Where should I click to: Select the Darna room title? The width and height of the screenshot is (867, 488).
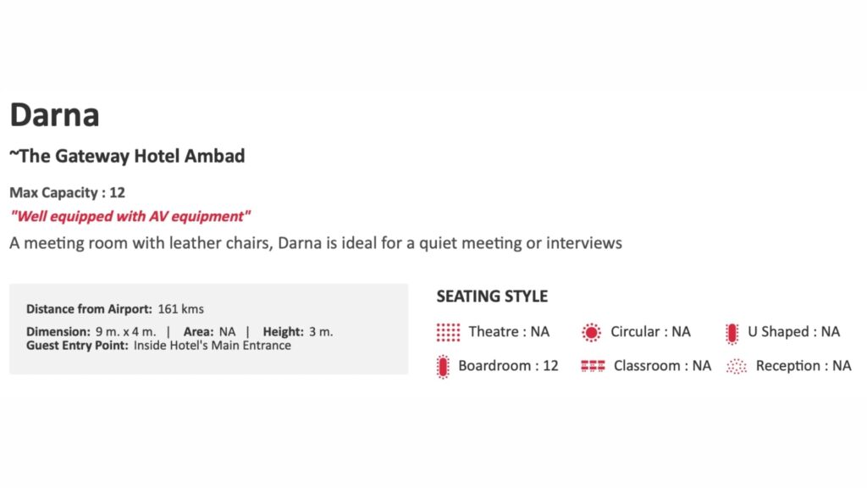[x=54, y=114]
